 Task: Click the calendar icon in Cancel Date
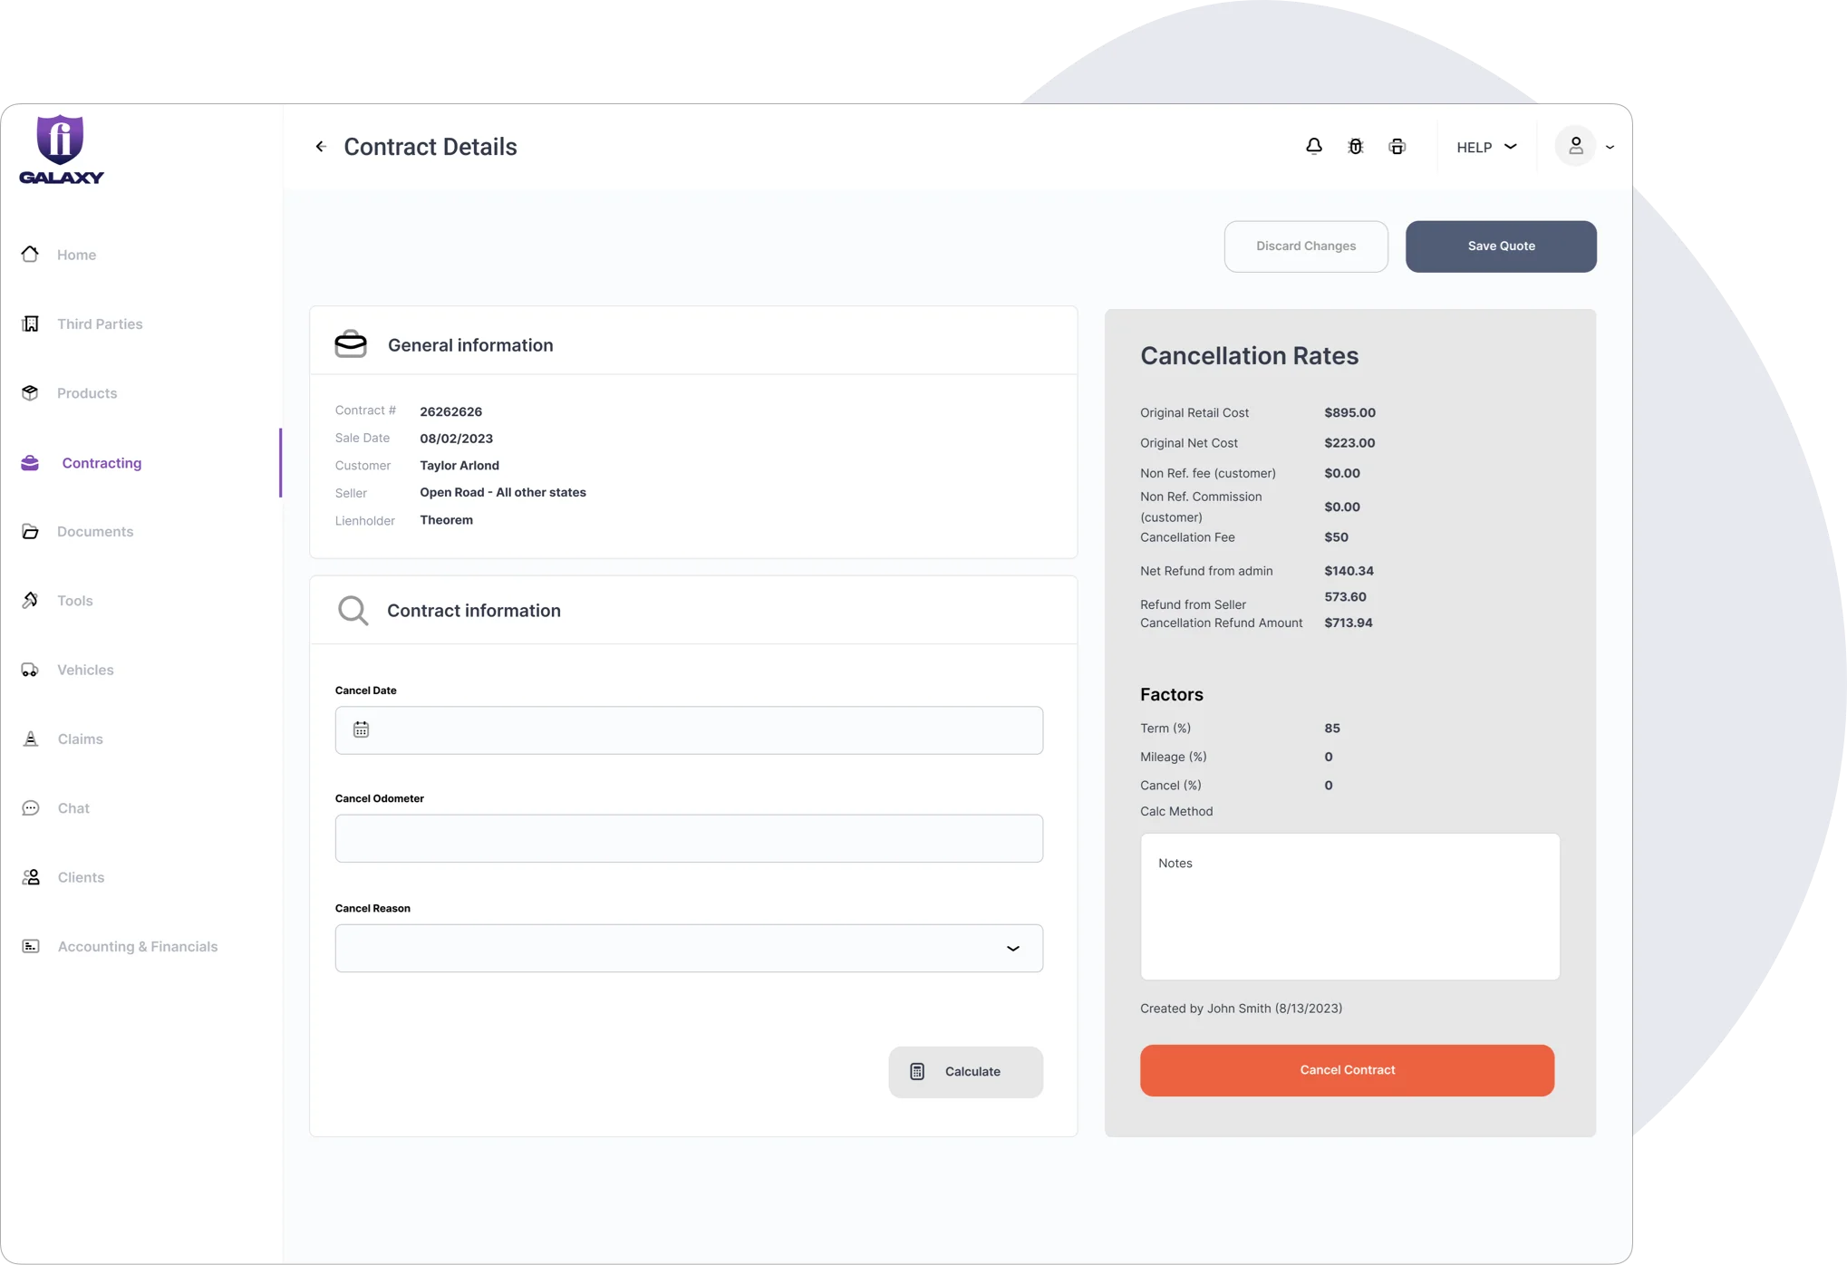click(361, 729)
